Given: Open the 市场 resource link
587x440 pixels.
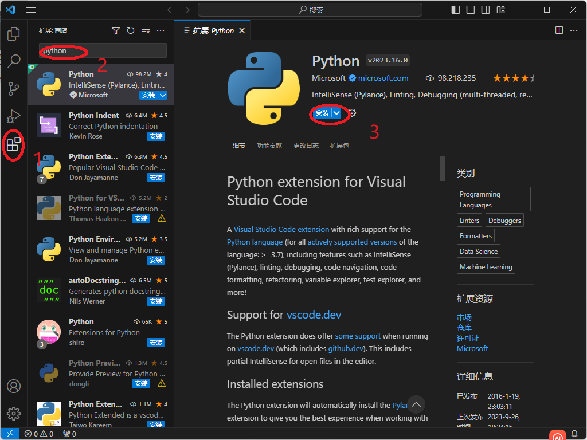Looking at the screenshot, I should pyautogui.click(x=464, y=317).
